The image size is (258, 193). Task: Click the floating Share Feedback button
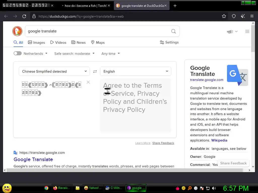pyautogui.click(x=233, y=163)
